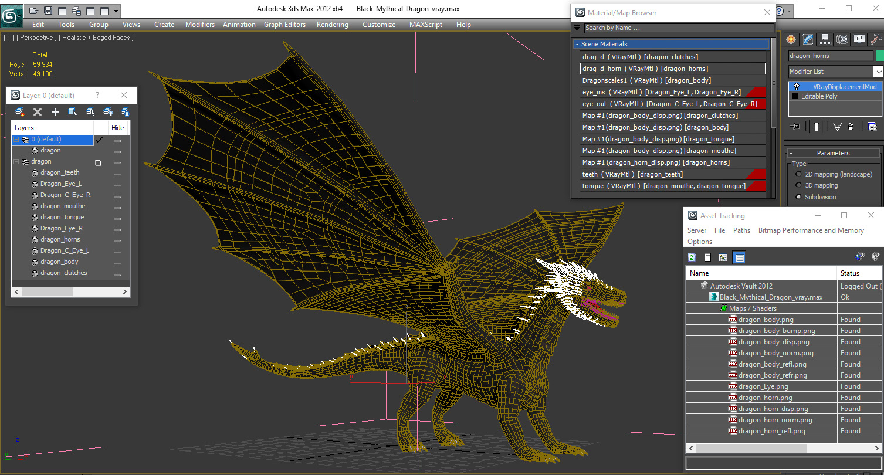
Task: Toggle Show End Result icon
Action: point(816,126)
